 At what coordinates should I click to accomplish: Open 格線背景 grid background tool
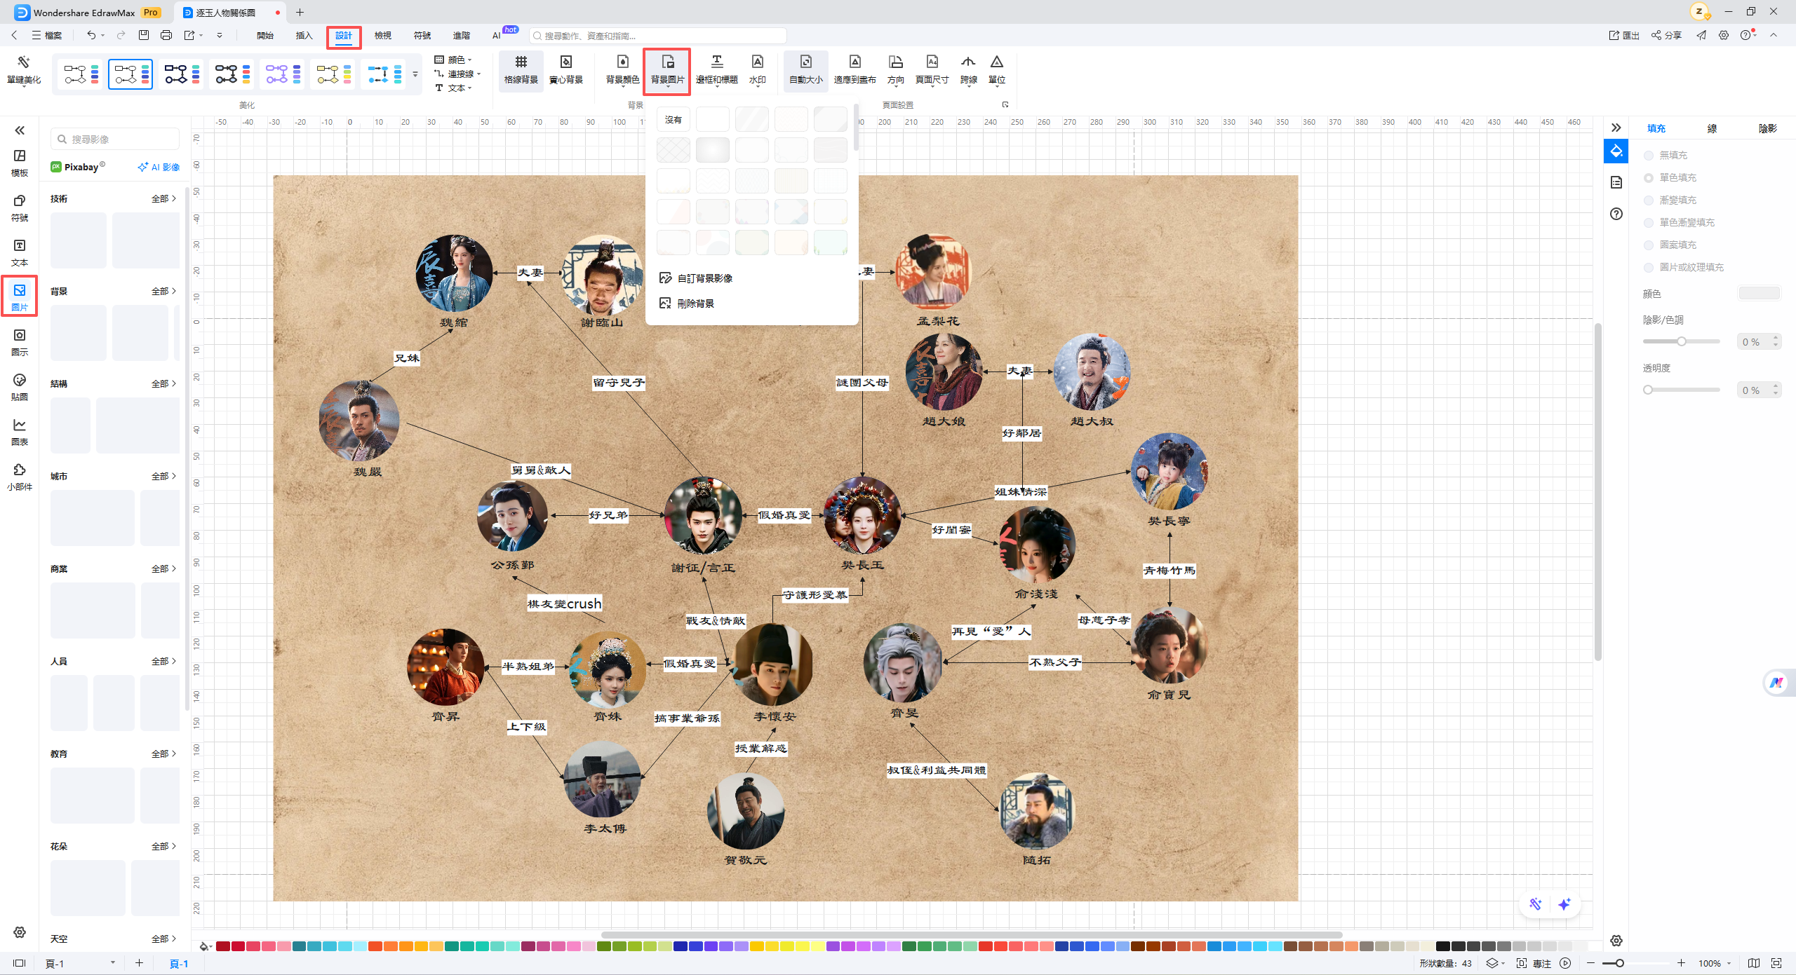(521, 69)
